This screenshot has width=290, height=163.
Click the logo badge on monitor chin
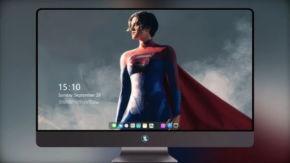pyautogui.click(x=145, y=139)
